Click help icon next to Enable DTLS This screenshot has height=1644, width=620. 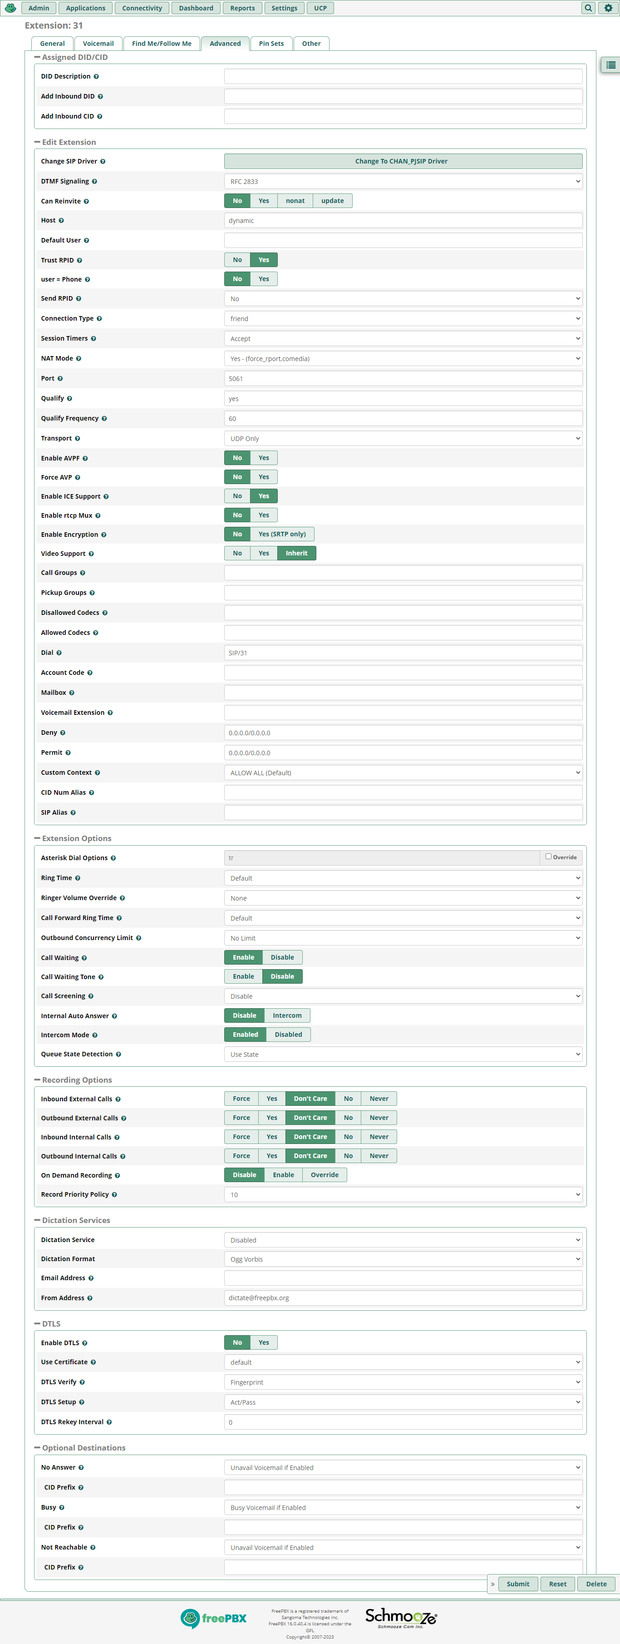tap(85, 1343)
